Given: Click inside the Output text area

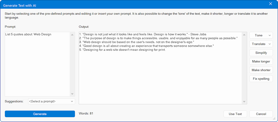Looking at the screenshot, I should click(x=160, y=68).
